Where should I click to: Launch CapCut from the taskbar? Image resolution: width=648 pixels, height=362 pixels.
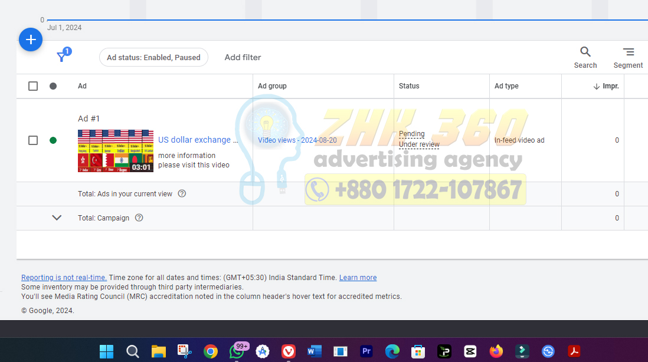470,351
